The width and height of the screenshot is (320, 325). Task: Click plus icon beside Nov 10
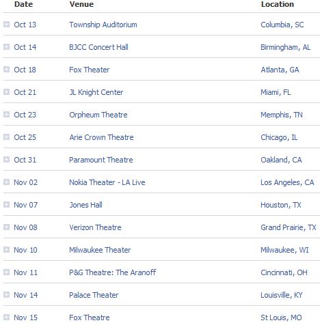coord(6,249)
